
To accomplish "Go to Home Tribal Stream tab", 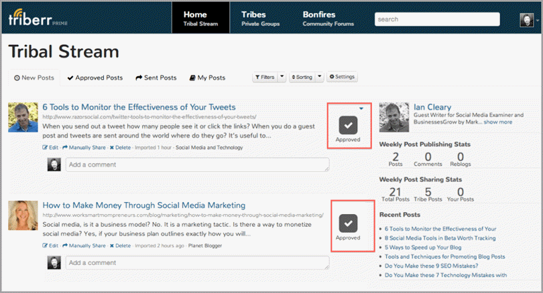I will click(x=200, y=18).
